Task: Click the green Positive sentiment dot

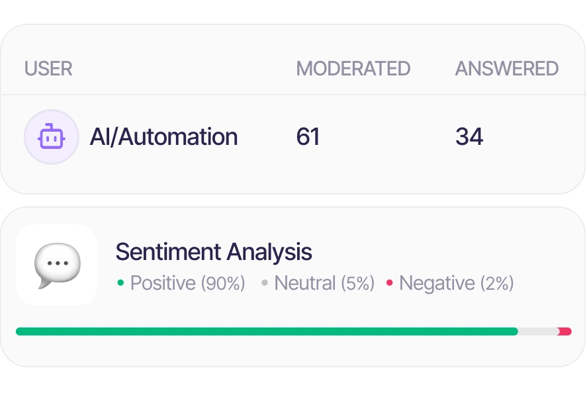Action: pyautogui.click(x=121, y=283)
